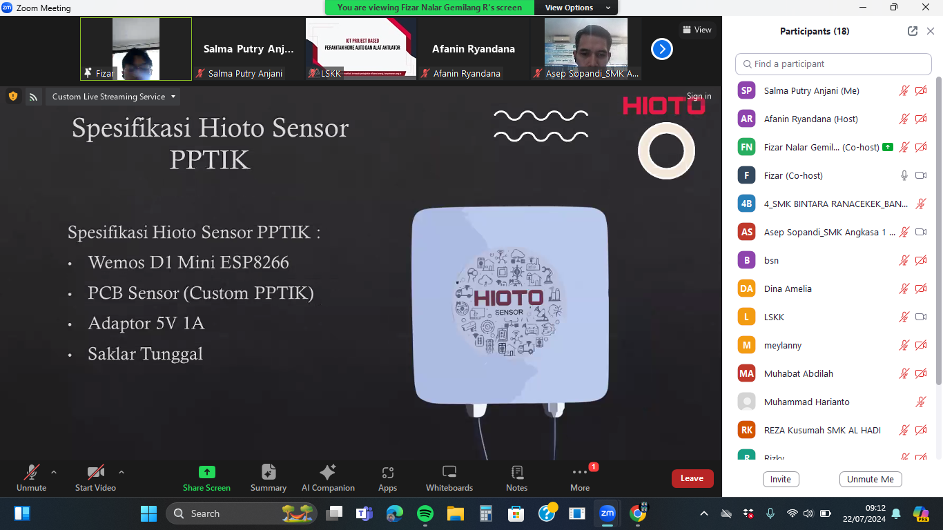Open Google Chrome from the taskbar

(x=639, y=513)
